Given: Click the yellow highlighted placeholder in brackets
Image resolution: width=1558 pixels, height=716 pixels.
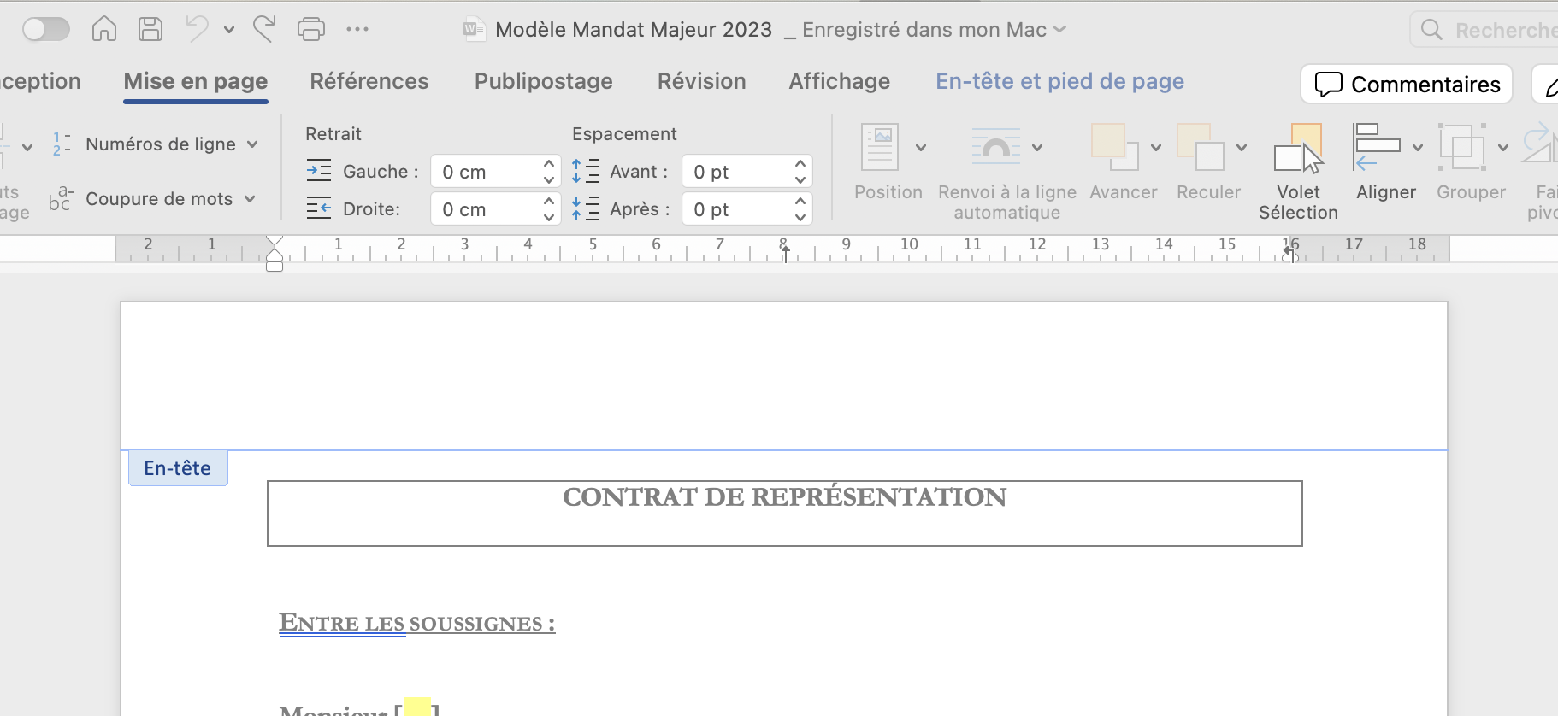Looking at the screenshot, I should pos(417,707).
